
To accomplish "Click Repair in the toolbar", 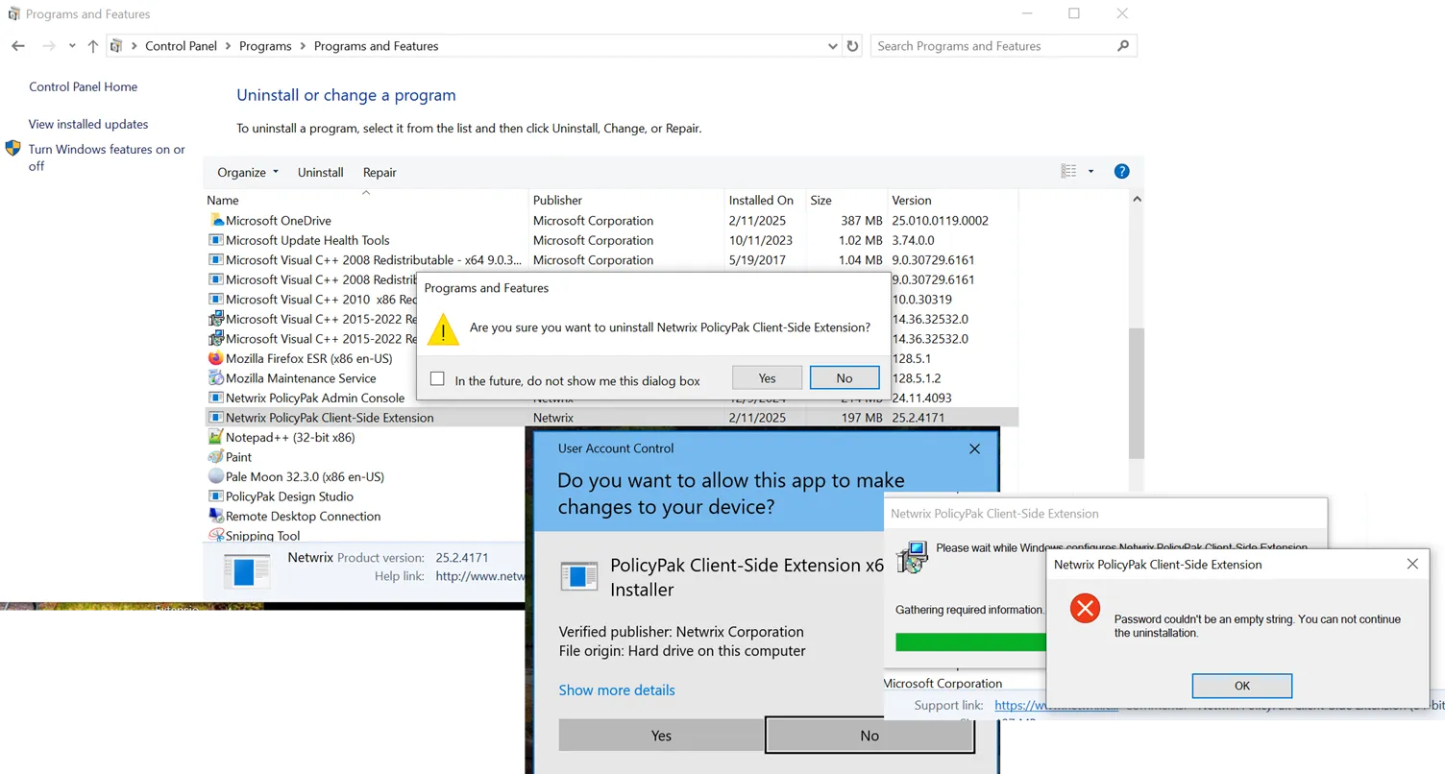I will pos(380,173).
